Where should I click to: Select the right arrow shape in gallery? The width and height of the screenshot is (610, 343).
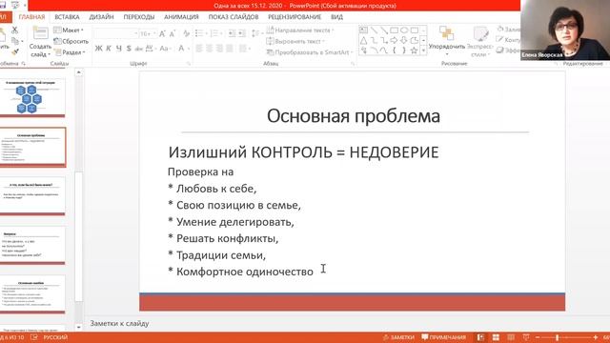point(394,40)
